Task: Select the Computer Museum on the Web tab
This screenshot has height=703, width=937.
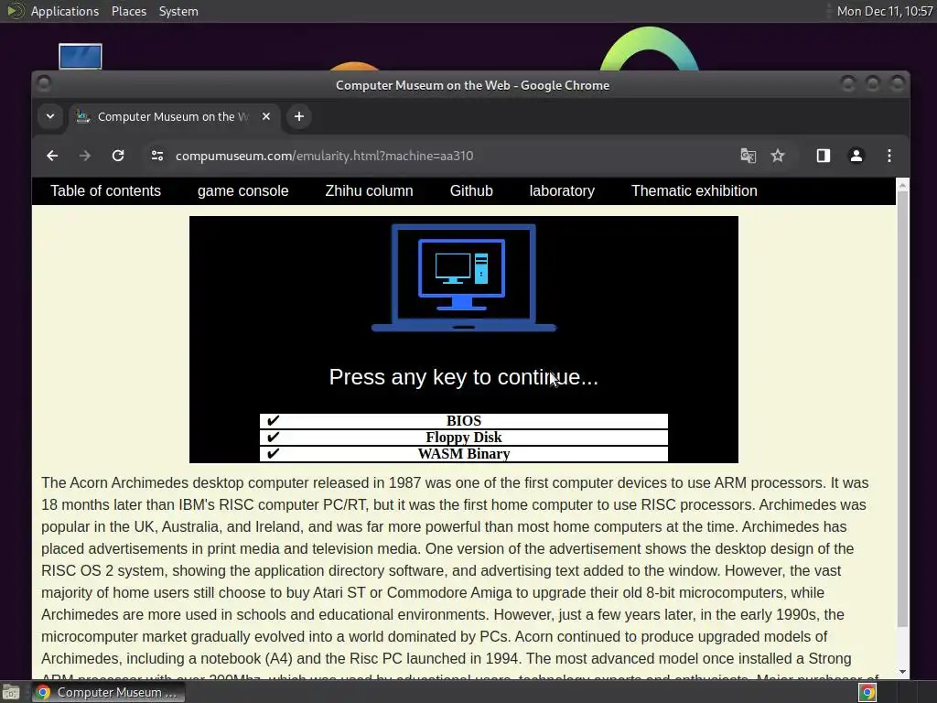Action: (x=173, y=116)
